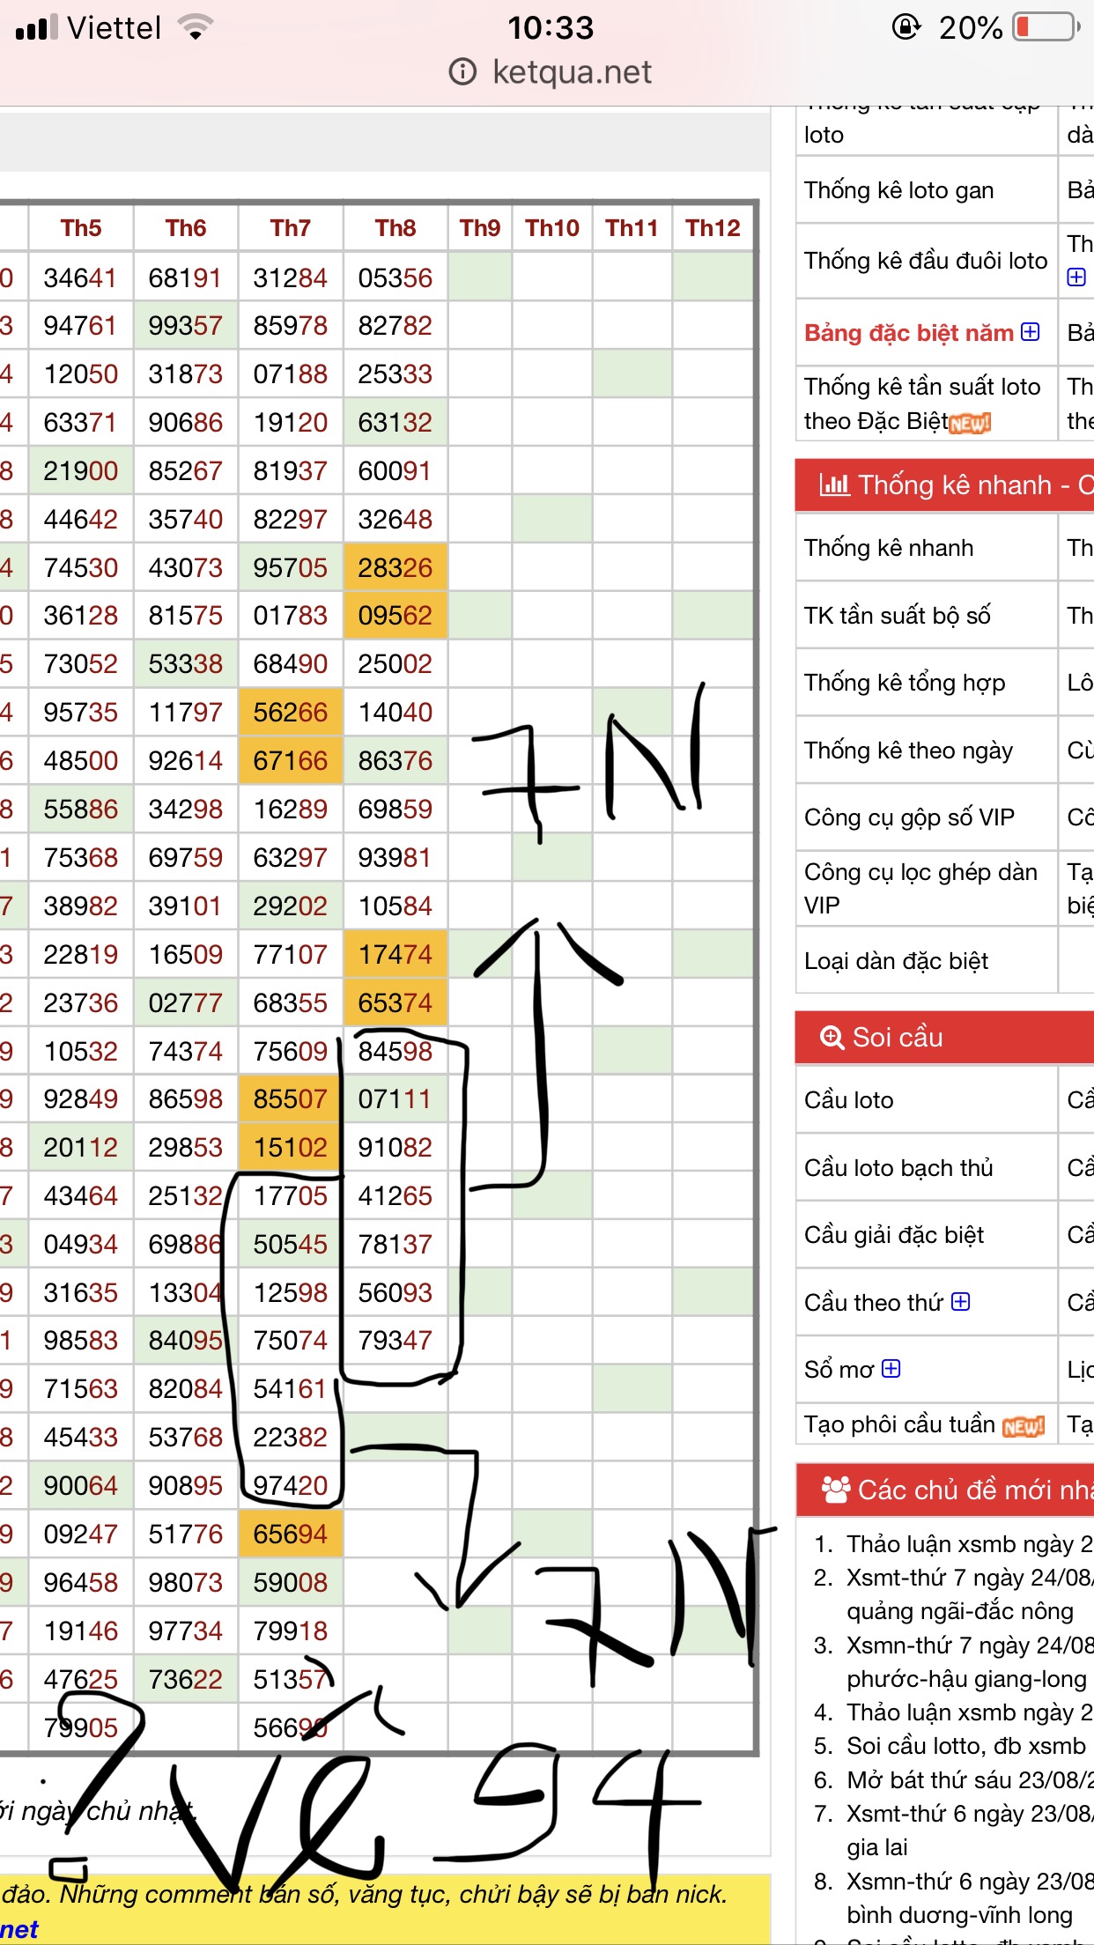Open topic 5 Soi cầu lotto, đb xsmb
Screen dimensions: 1094x1945
[966, 1745]
